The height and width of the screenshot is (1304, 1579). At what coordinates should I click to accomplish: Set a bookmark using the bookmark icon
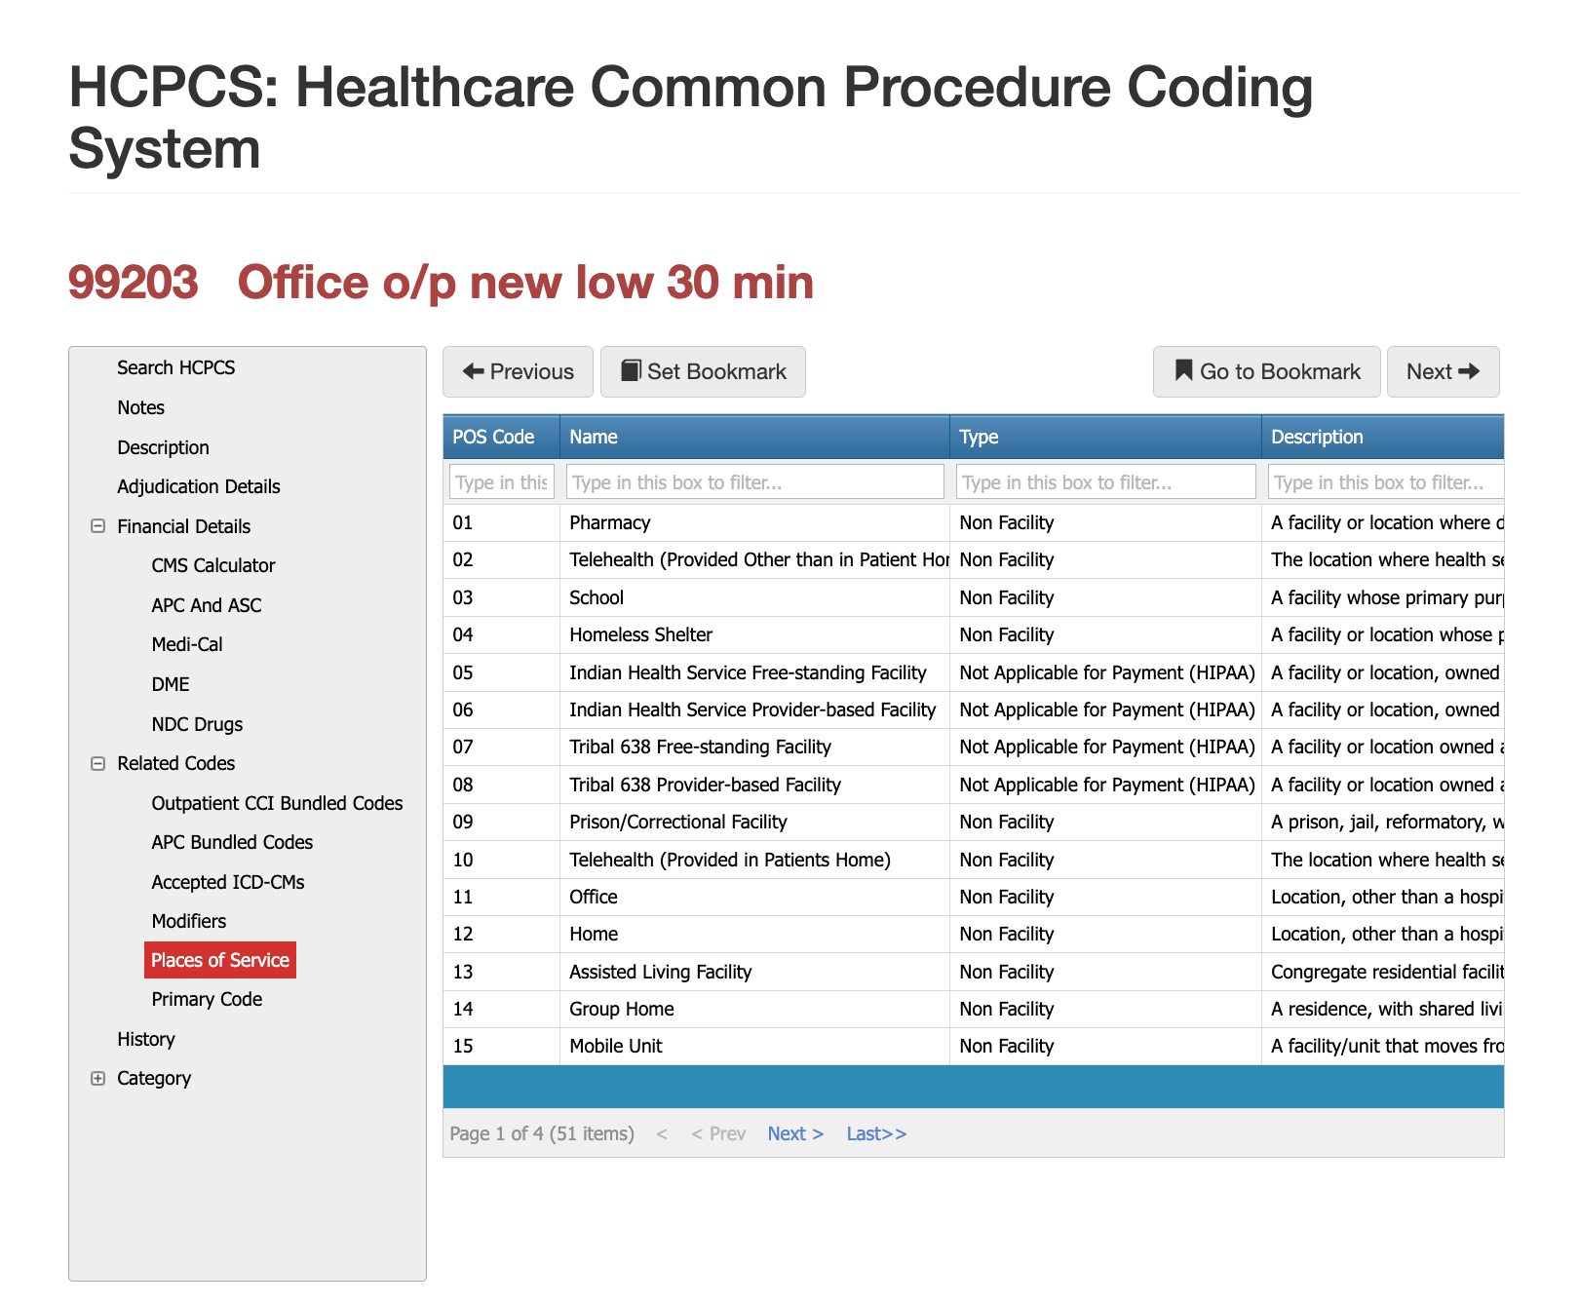[703, 371]
